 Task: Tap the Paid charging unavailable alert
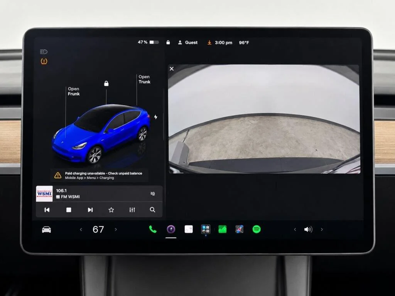pos(99,175)
